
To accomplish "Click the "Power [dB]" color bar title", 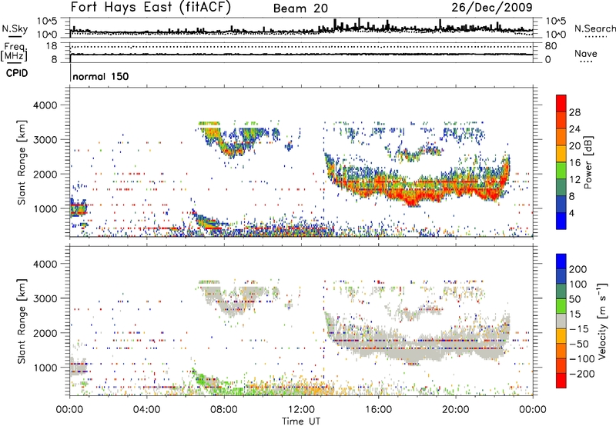I will coord(588,162).
